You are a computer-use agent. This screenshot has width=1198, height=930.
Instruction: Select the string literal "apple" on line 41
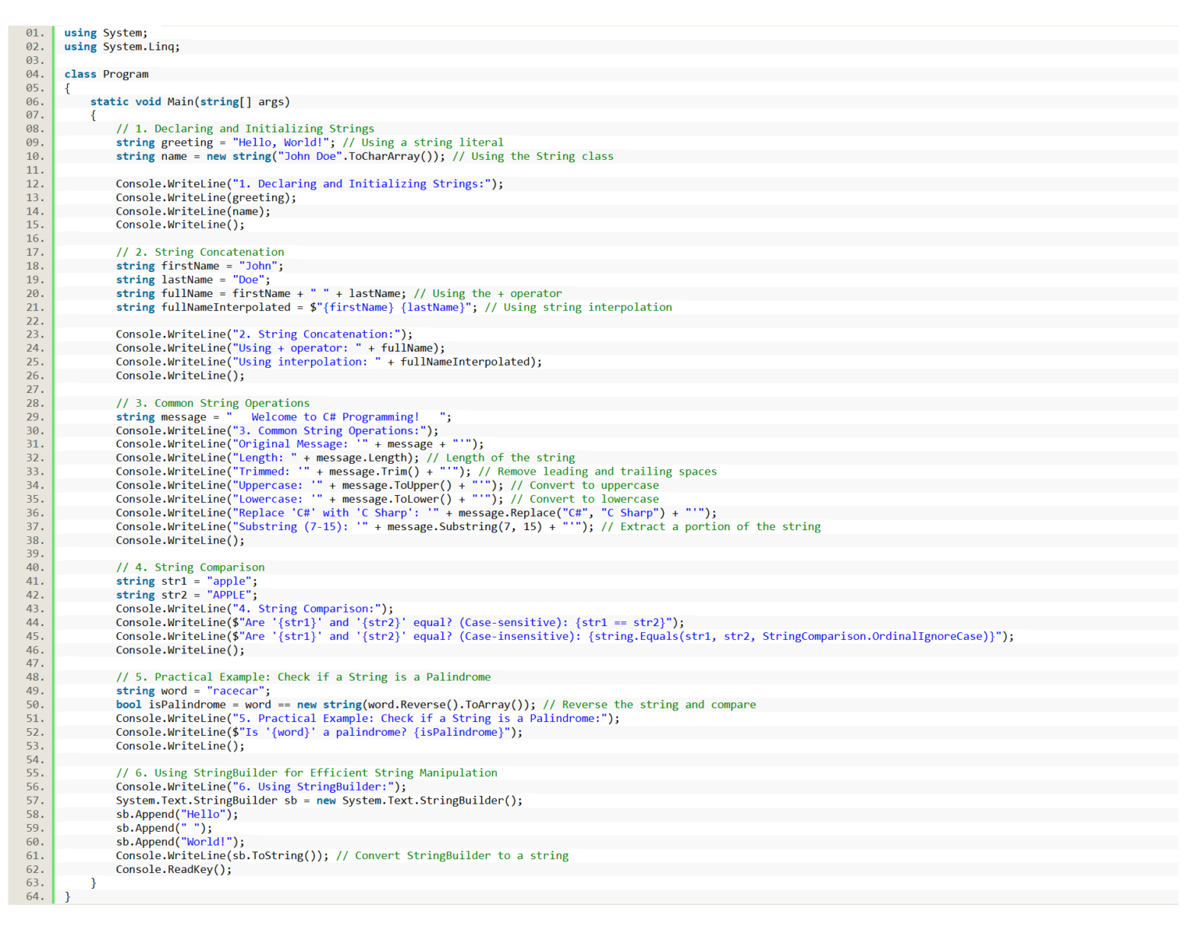click(229, 581)
